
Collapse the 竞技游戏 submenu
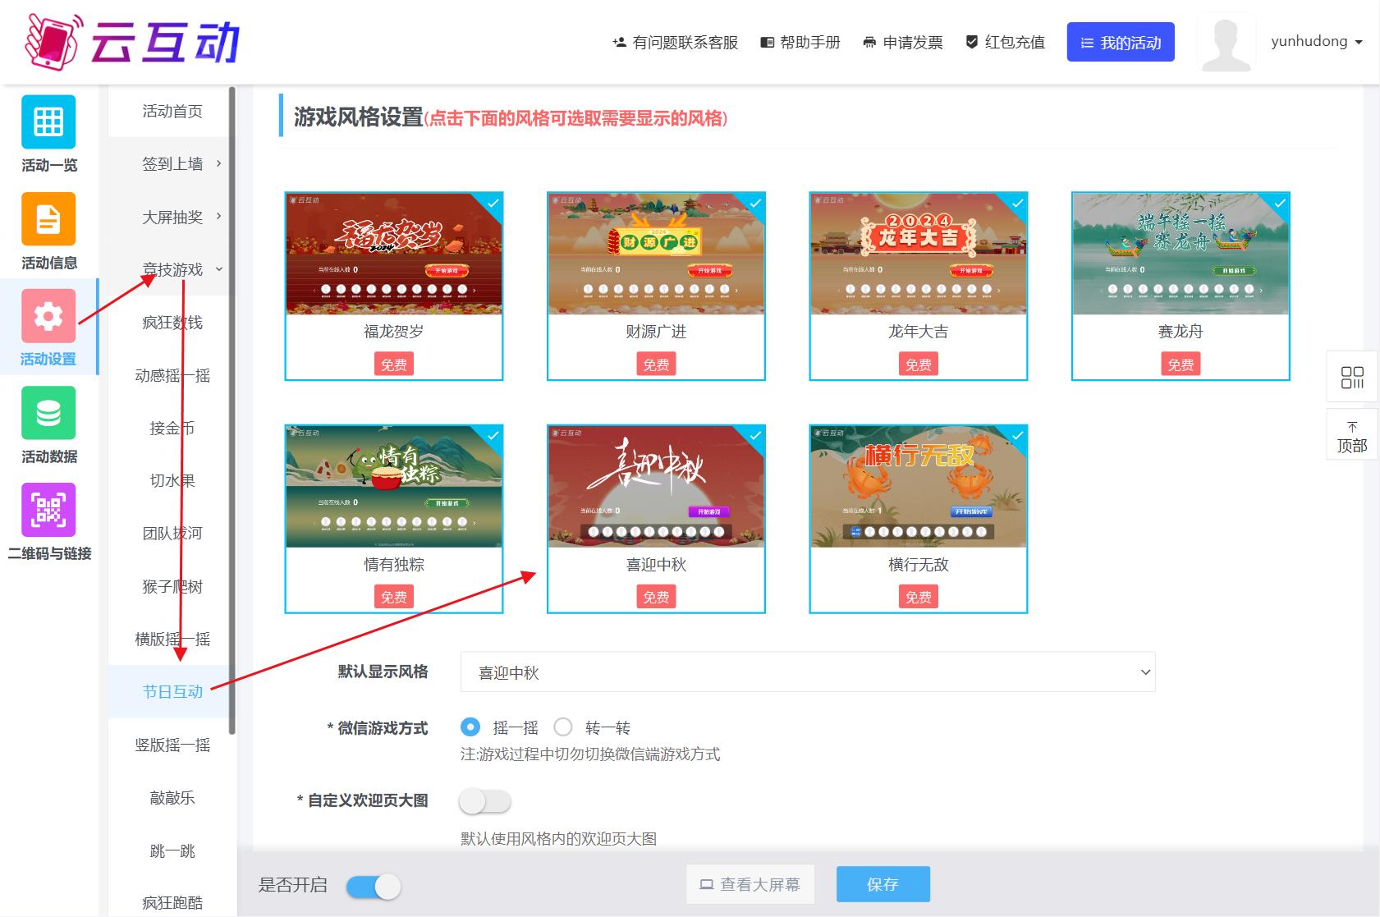pyautogui.click(x=172, y=269)
